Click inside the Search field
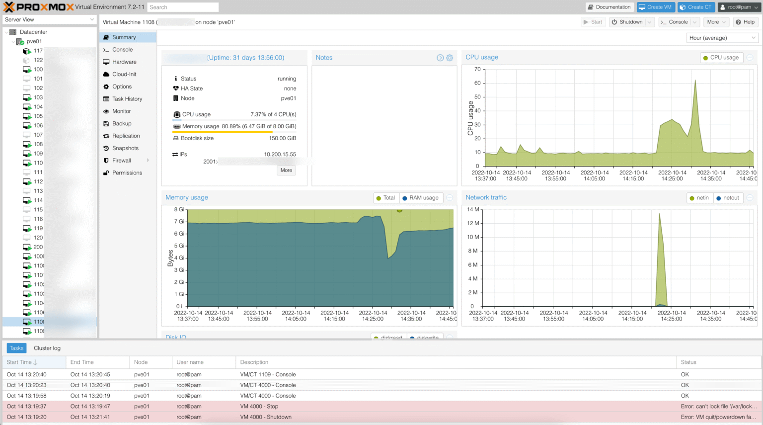 pos(182,7)
